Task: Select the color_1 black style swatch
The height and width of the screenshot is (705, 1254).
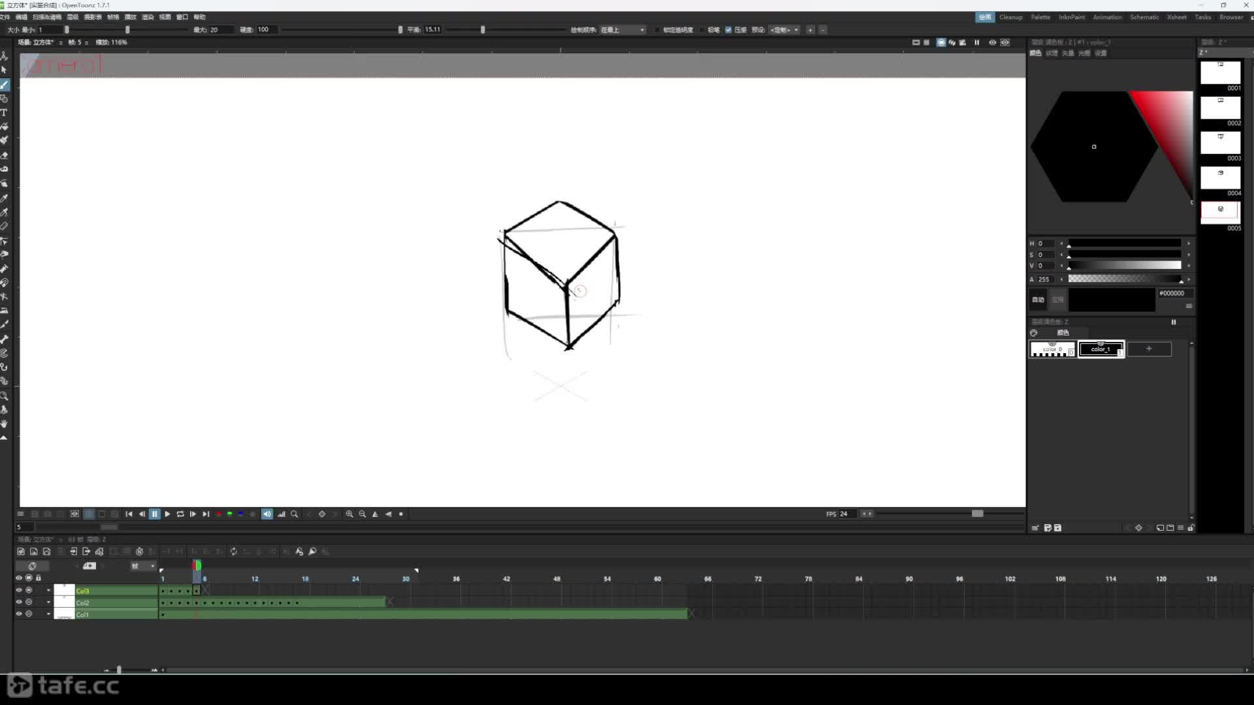Action: click(1101, 349)
